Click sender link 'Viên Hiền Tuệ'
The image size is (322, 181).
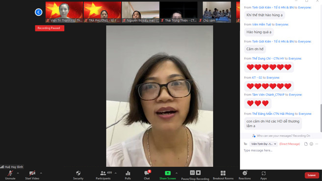[262, 24]
